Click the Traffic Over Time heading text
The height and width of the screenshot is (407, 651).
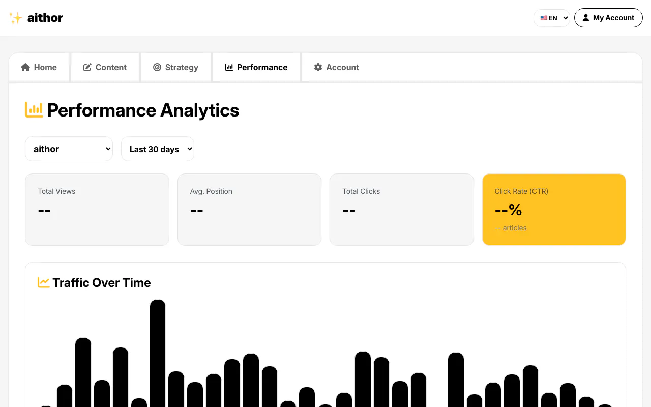coord(102,283)
